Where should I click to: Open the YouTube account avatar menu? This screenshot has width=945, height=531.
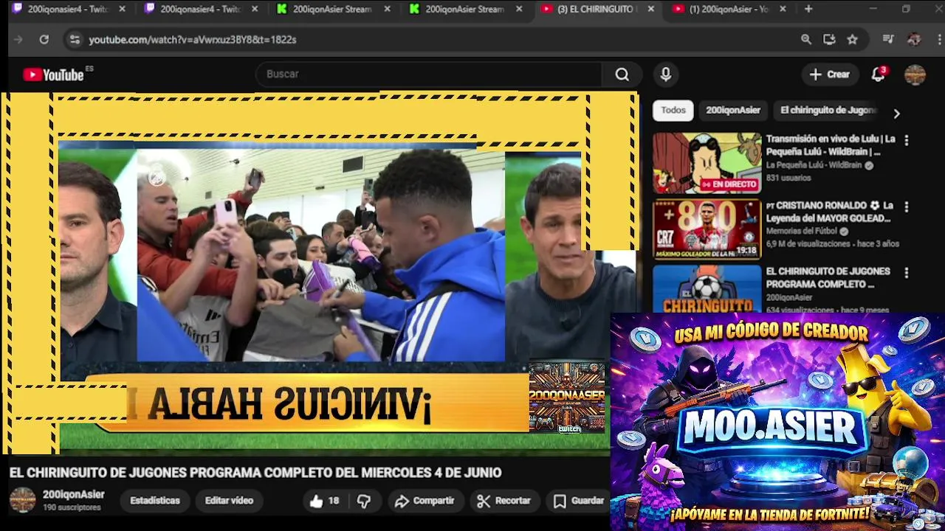coord(915,74)
